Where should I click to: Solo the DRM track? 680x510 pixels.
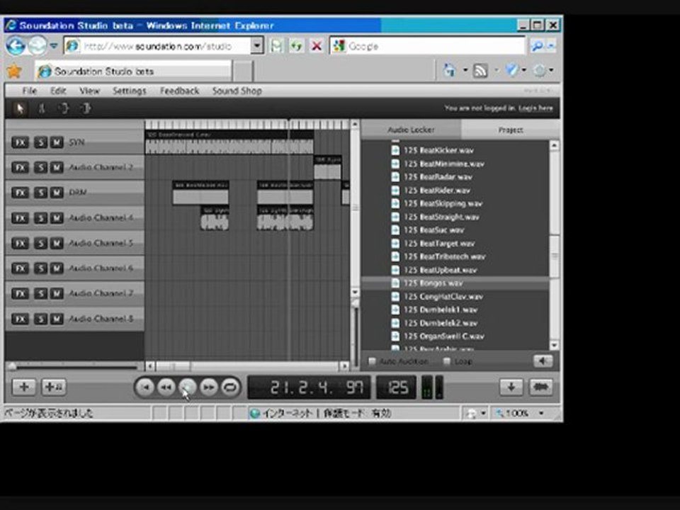pyautogui.click(x=40, y=193)
